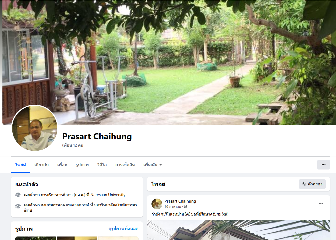Click the 16 สิงหาคม post date link
Viewport: 336px width, 240px height.
click(x=173, y=207)
